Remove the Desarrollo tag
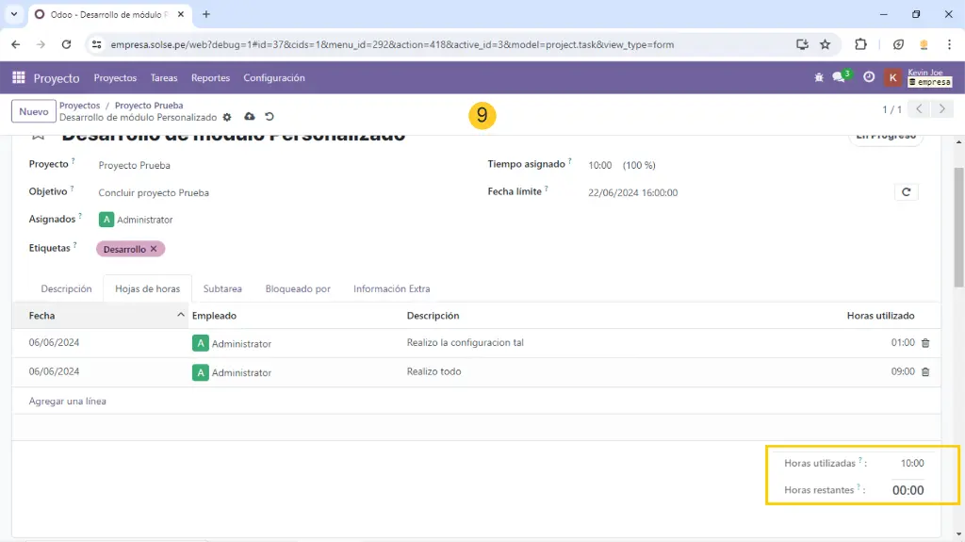The height and width of the screenshot is (542, 965). 154,249
